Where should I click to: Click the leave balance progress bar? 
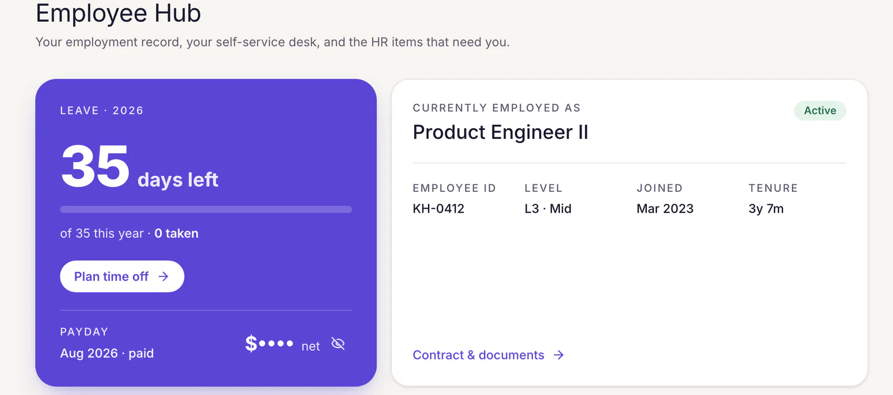(206, 209)
